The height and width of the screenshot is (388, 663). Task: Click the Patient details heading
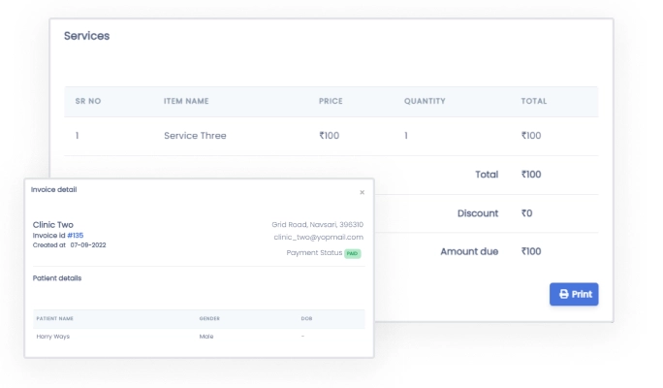[x=57, y=278]
